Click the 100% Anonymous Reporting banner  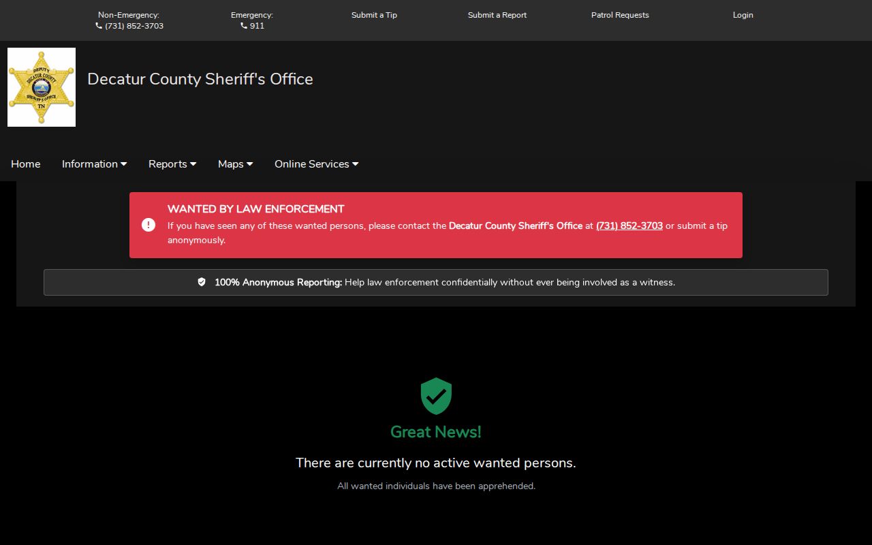click(x=436, y=282)
